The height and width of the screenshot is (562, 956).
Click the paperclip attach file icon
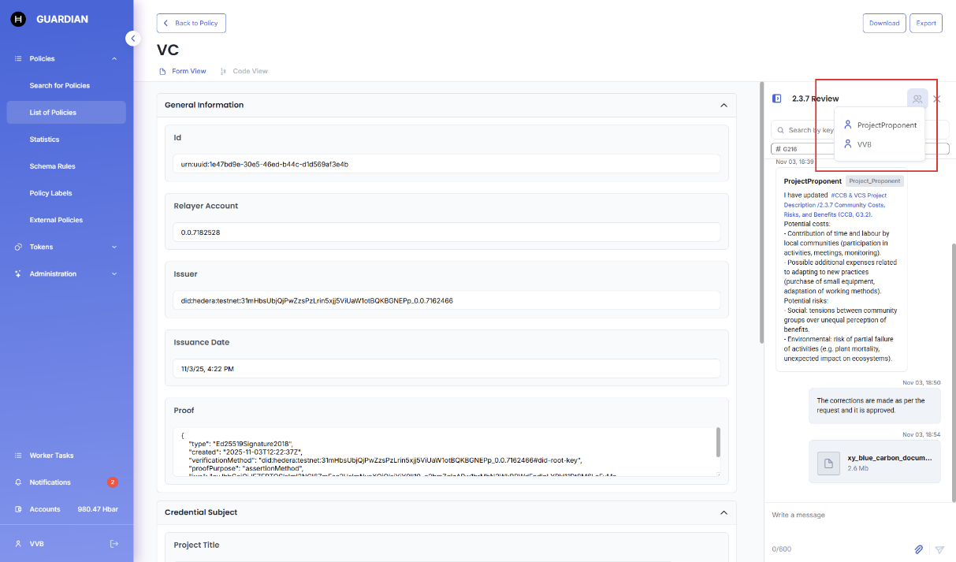[918, 549]
